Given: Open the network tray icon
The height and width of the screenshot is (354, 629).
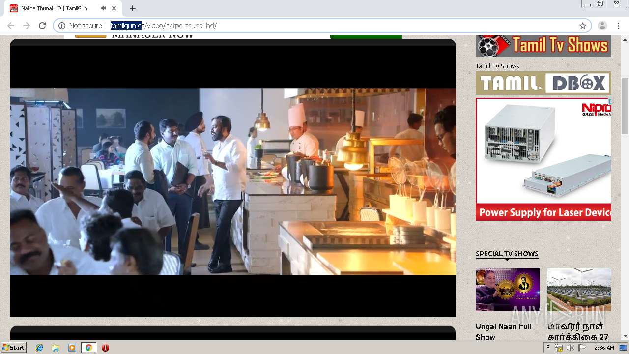Looking at the screenshot, I should pos(559,348).
